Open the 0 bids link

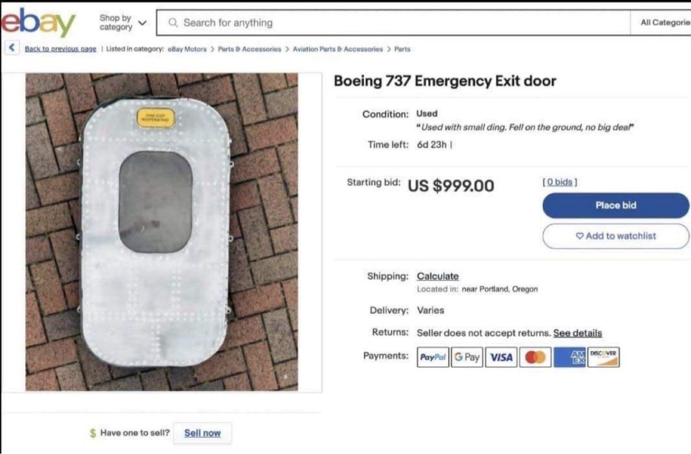coord(560,182)
